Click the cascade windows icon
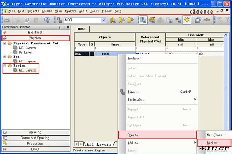The image size is (232, 154). pos(198,20)
